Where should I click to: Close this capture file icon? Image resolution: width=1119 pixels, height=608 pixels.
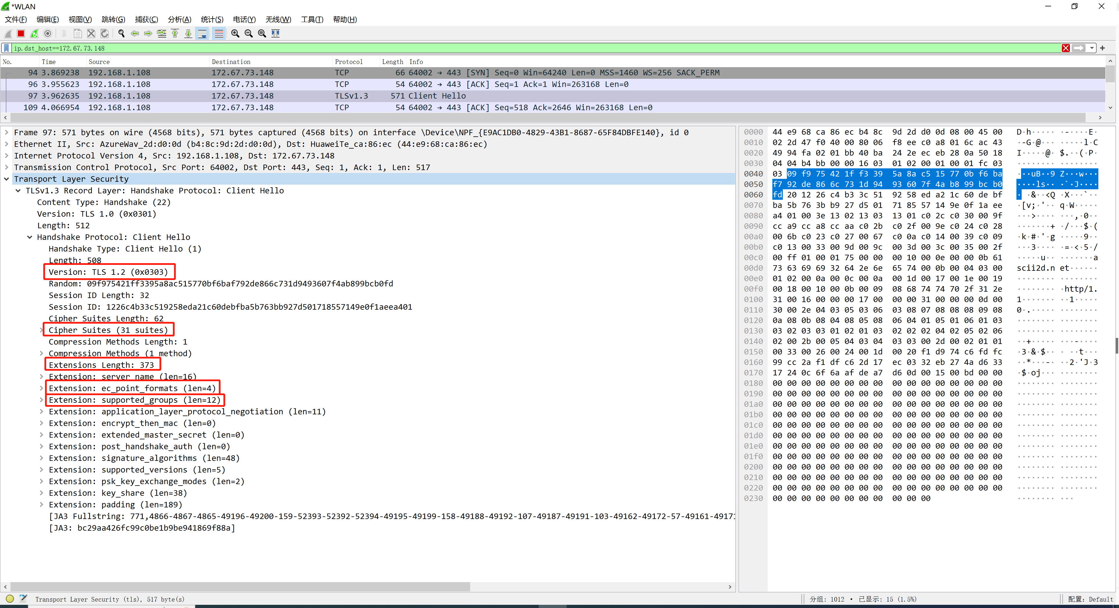[x=91, y=33]
